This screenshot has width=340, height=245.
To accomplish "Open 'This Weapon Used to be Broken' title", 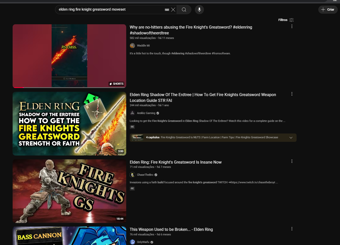I will pos(171,230).
